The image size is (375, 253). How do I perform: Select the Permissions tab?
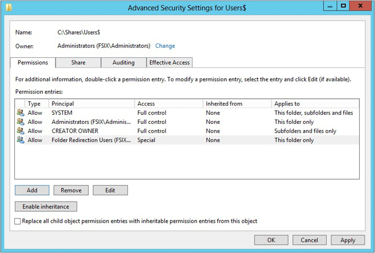click(33, 63)
